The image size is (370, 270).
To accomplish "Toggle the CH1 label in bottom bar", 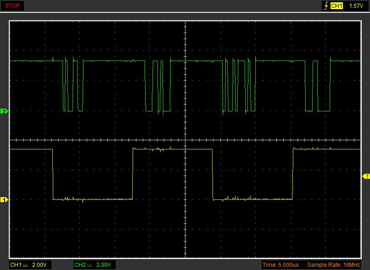I will [16, 265].
